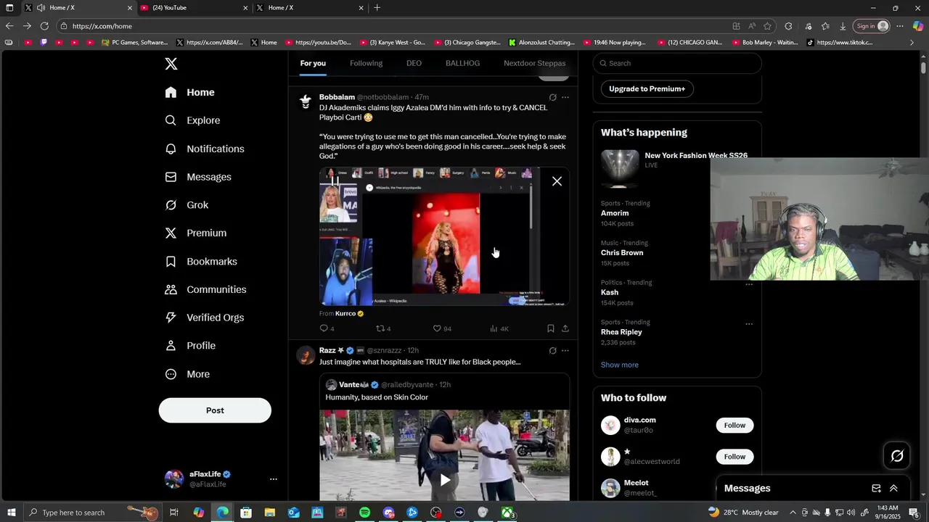Screen dimensions: 929x522
Task: Bookmark the Bobbalam post
Action: (551, 328)
